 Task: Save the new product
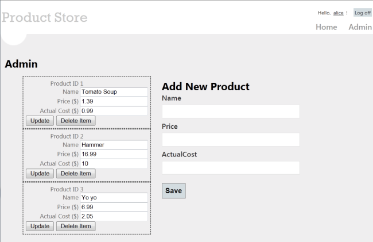point(173,191)
